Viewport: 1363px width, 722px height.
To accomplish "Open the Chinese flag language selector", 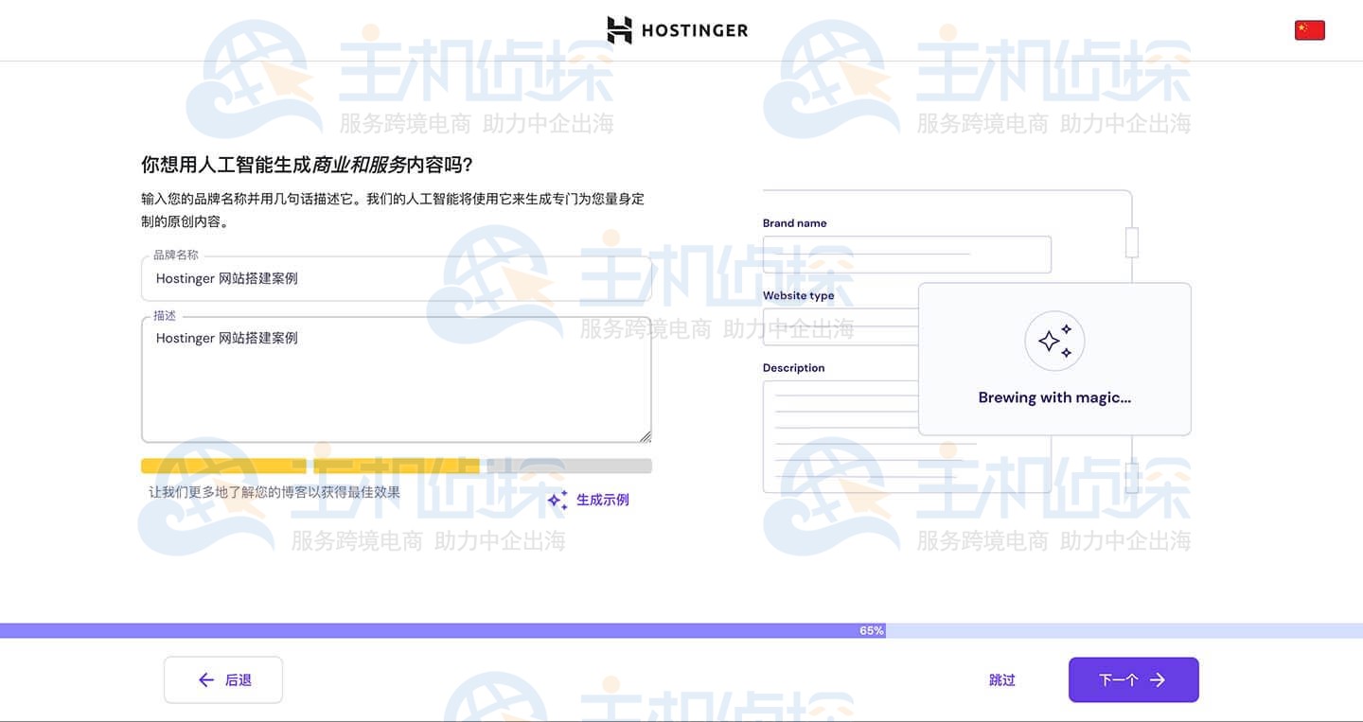I will pyautogui.click(x=1309, y=29).
